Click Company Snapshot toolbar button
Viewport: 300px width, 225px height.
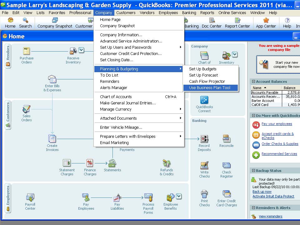(x=55, y=23)
